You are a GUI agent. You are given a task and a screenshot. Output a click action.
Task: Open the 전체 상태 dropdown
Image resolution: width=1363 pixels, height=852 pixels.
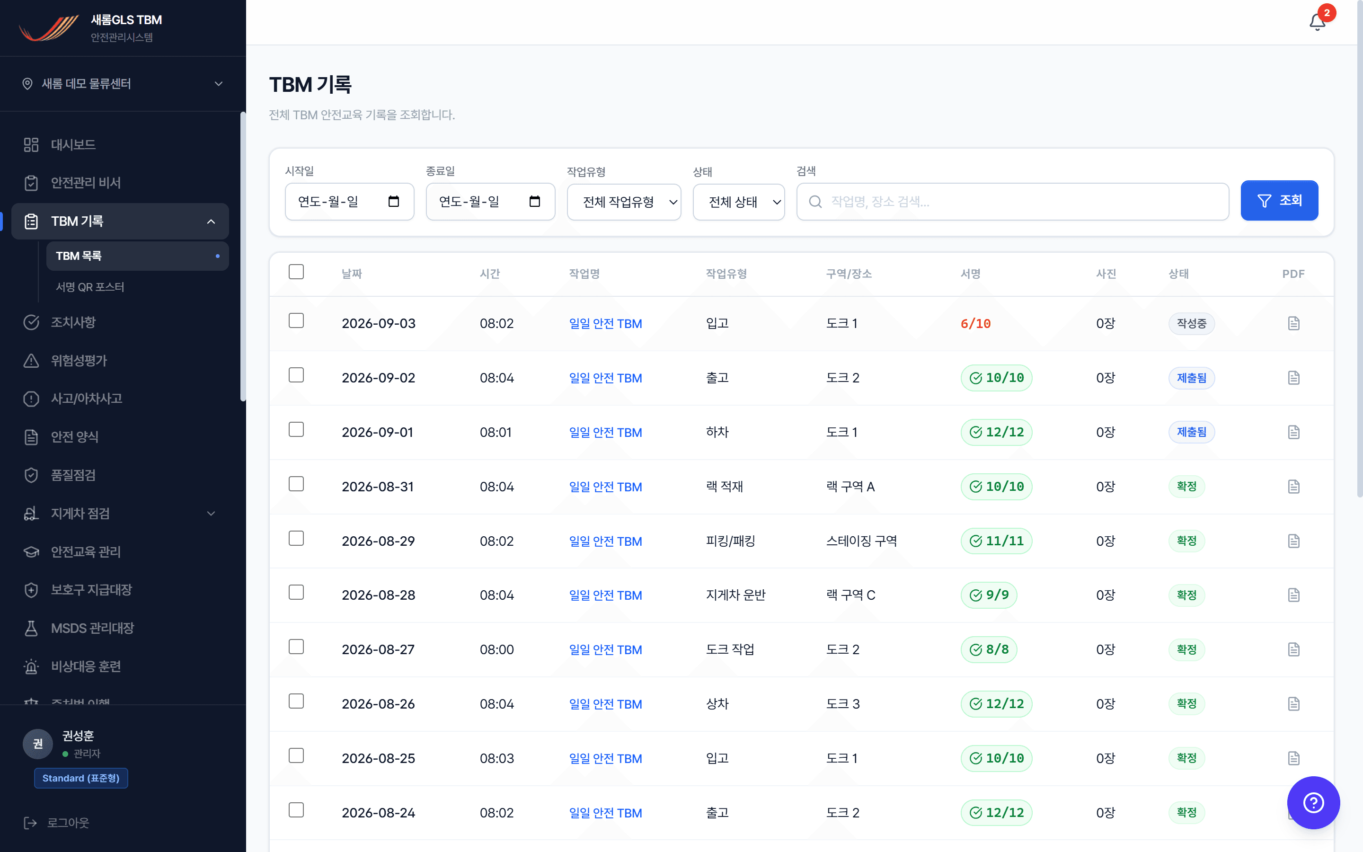tap(738, 202)
